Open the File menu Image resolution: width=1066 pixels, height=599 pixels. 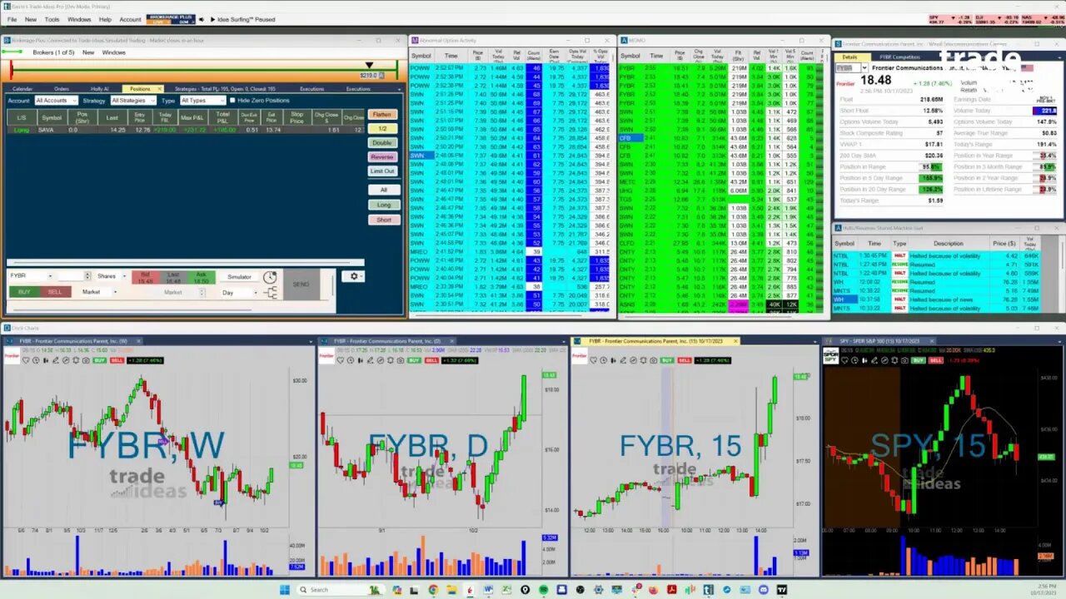12,19
